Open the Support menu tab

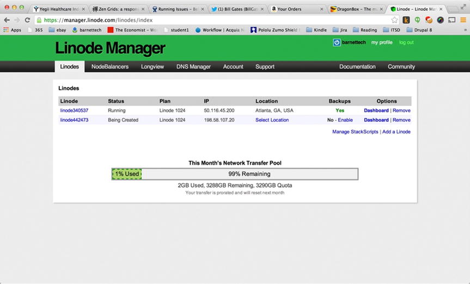tap(265, 66)
